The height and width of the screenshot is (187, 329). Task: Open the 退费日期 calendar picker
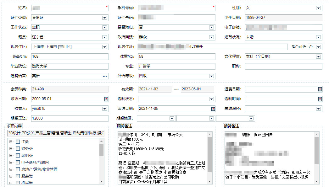click(320, 89)
